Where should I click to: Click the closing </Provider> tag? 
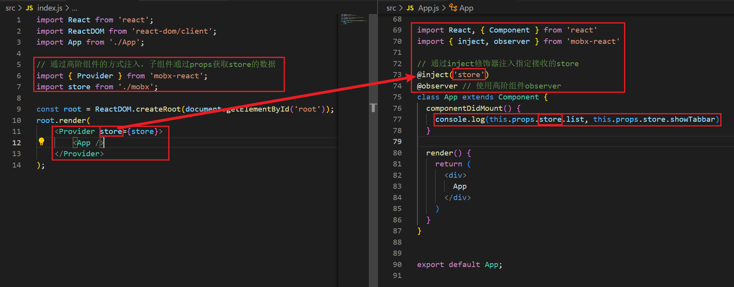(x=79, y=153)
